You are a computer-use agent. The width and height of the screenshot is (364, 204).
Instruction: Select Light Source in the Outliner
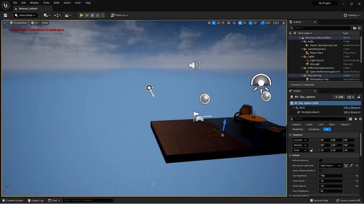pyautogui.click(x=317, y=61)
